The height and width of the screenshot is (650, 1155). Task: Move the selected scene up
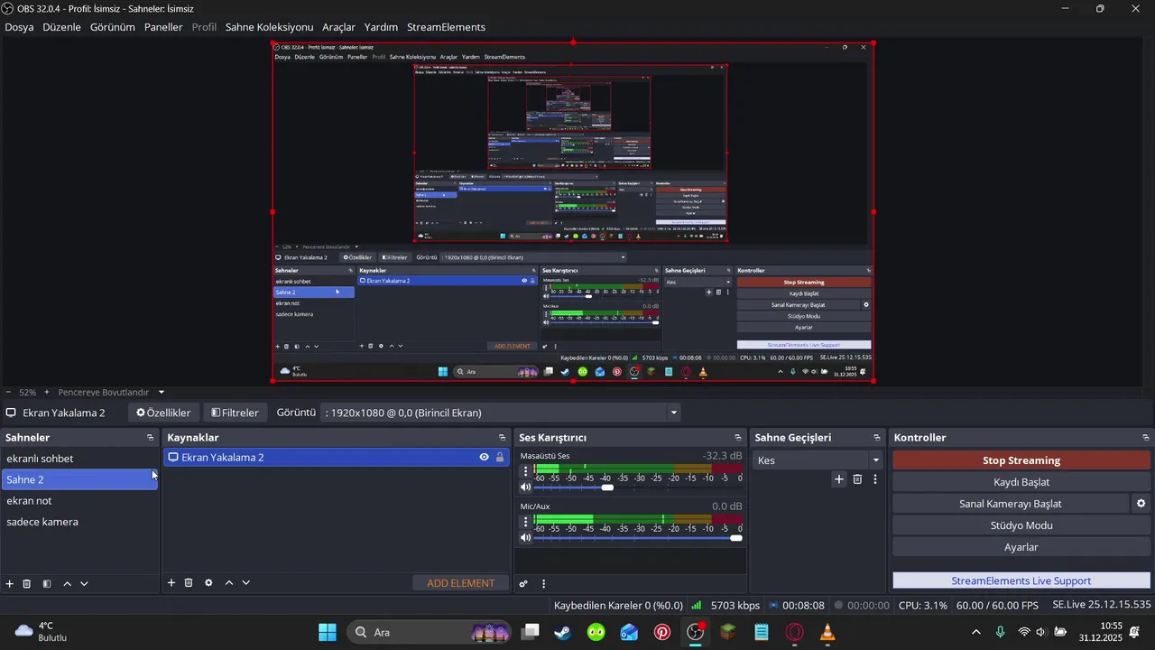point(67,584)
